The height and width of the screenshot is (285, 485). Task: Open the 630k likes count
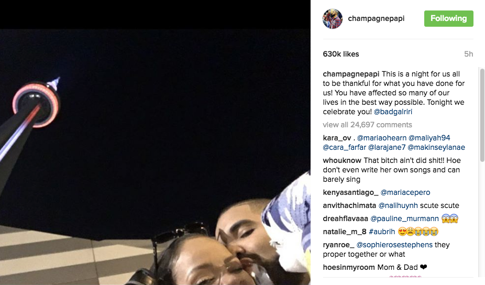(341, 54)
